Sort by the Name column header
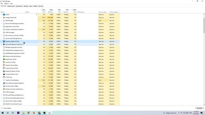 click(12, 11)
